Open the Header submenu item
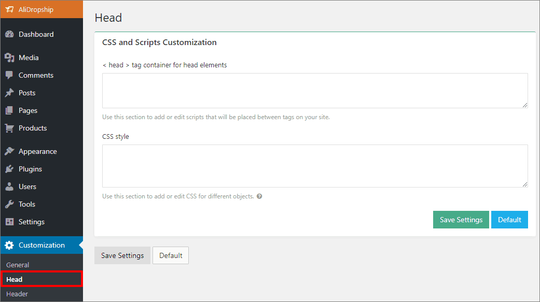540x302 pixels. click(x=17, y=294)
